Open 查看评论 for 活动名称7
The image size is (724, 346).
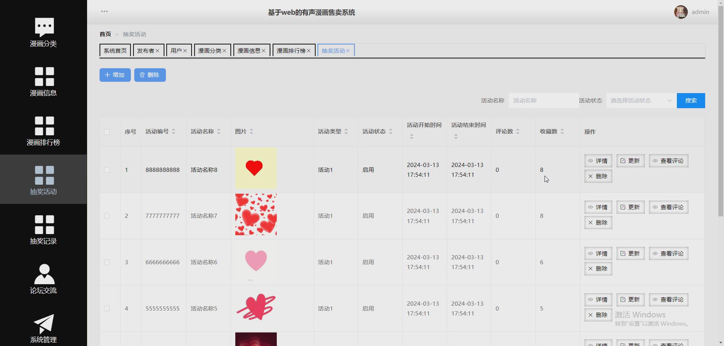(669, 207)
